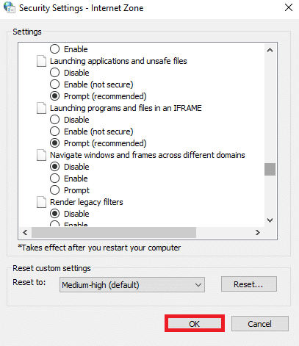
Task: Click the Launching applications and unsafe files page icon
Action: tap(41, 61)
